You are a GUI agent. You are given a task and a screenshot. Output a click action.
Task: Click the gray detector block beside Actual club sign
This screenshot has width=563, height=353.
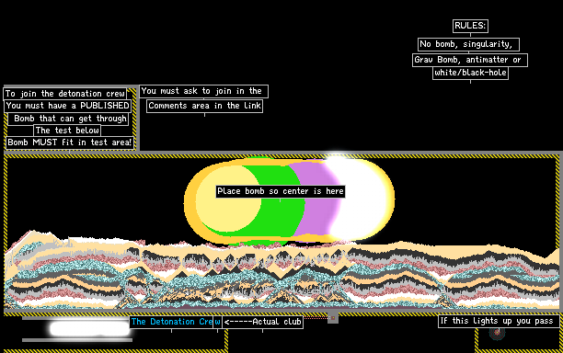click(333, 317)
